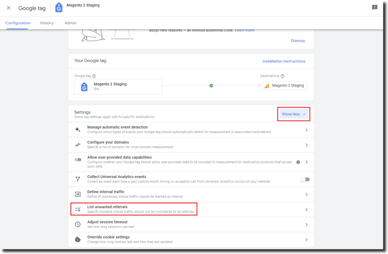Collapse settings with the Show less button
The height and width of the screenshot is (254, 388).
[x=294, y=114]
